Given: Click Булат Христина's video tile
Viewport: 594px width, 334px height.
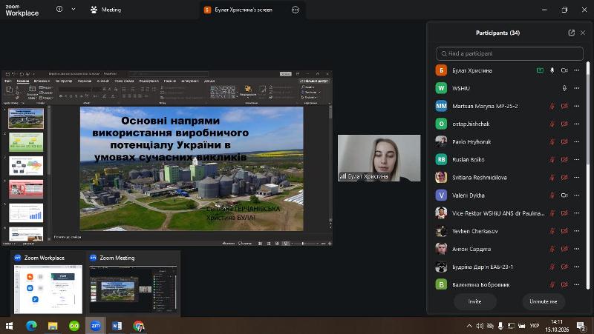Looking at the screenshot, I should coord(379,158).
